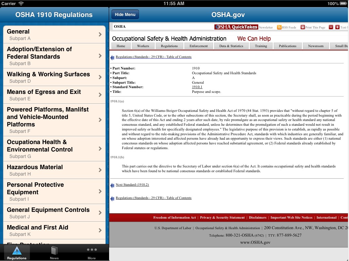Image resolution: width=349 pixels, height=261 pixels.
Task: Increase text size with plus icon
Action: click(337, 27)
